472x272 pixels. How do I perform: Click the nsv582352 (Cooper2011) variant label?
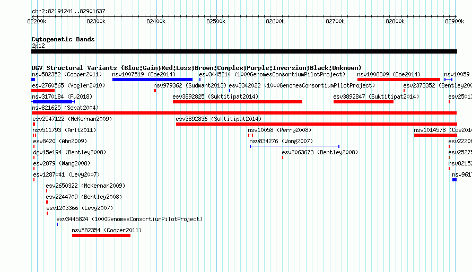tap(67, 74)
